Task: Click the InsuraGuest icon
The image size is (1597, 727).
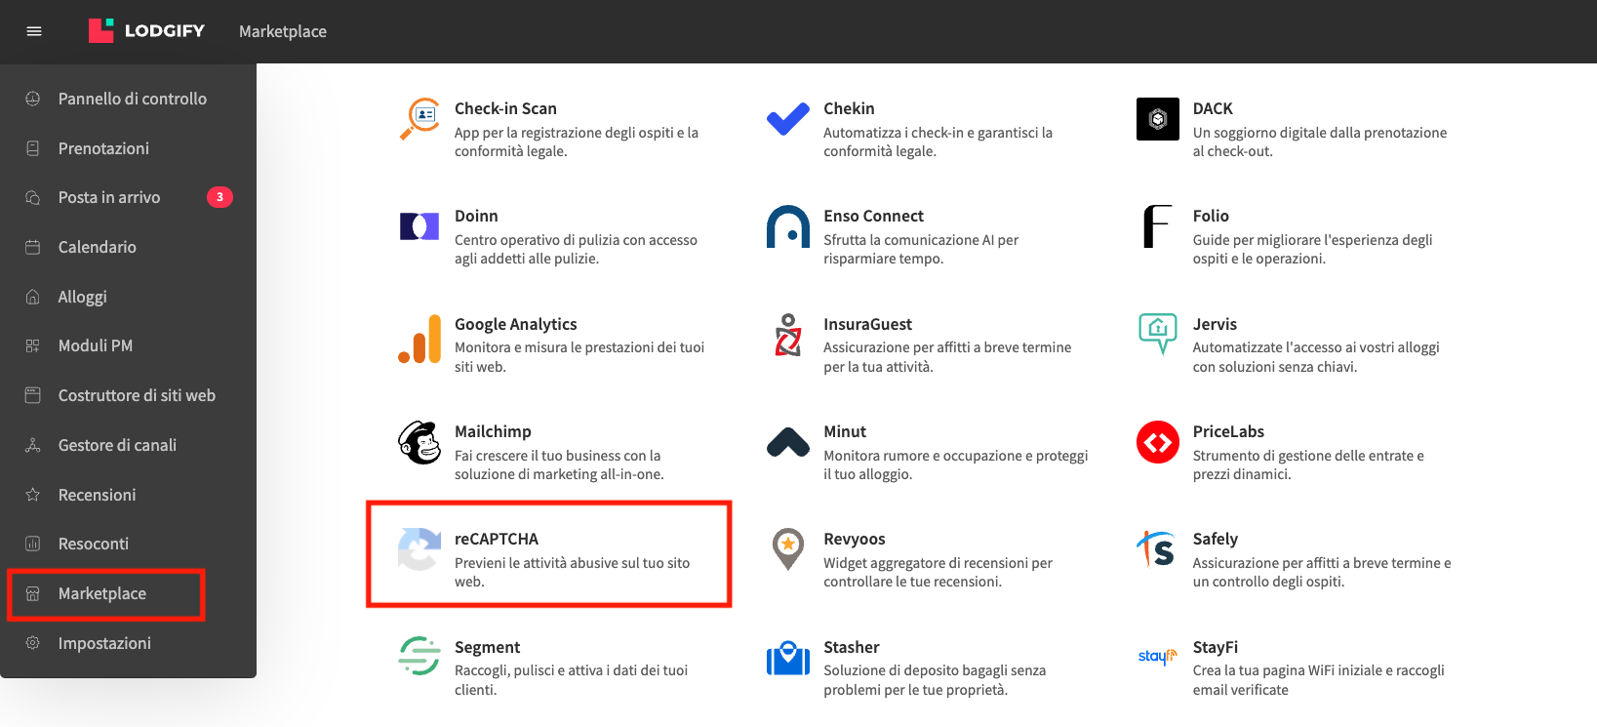Action: coord(788,335)
